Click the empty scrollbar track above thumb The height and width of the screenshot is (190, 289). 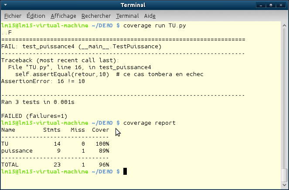(285, 96)
